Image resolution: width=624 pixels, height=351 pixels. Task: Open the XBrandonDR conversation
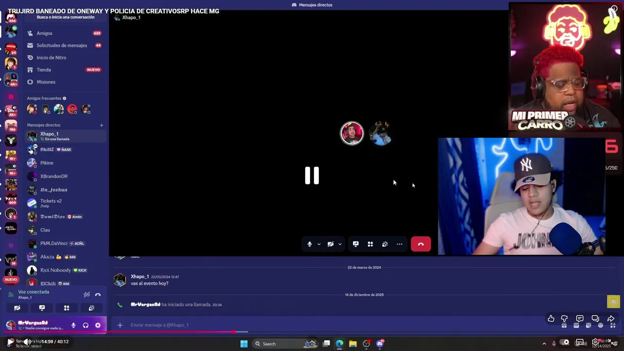point(65,176)
